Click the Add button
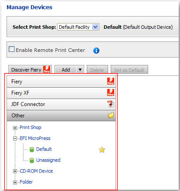Screen dimensions: 180x191 click(x=66, y=70)
